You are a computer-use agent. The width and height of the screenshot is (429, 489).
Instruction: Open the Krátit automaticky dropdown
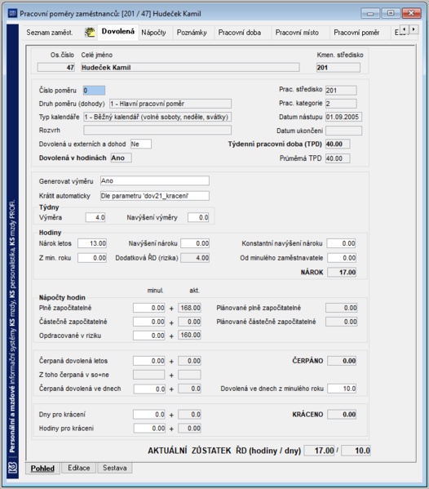(155, 196)
